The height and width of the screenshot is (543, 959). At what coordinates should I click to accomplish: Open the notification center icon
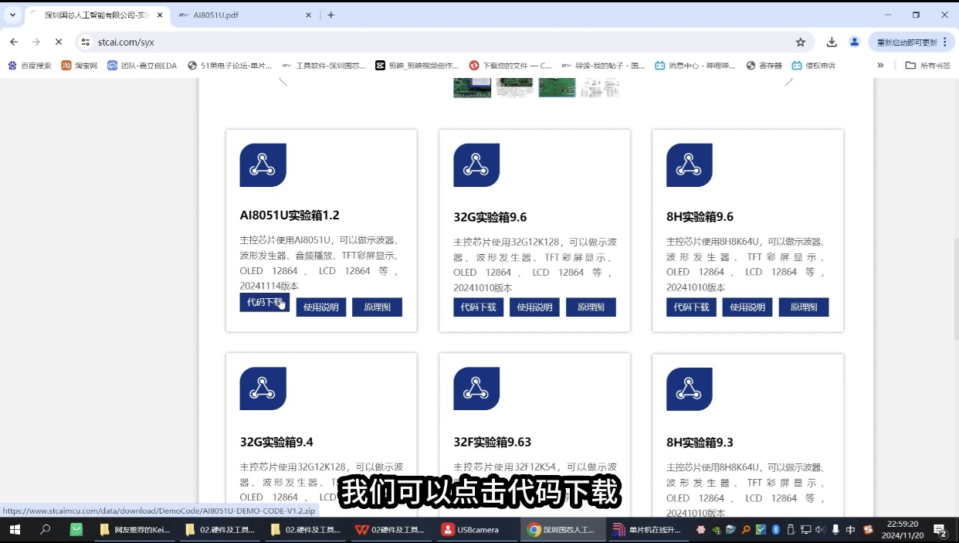(x=940, y=530)
